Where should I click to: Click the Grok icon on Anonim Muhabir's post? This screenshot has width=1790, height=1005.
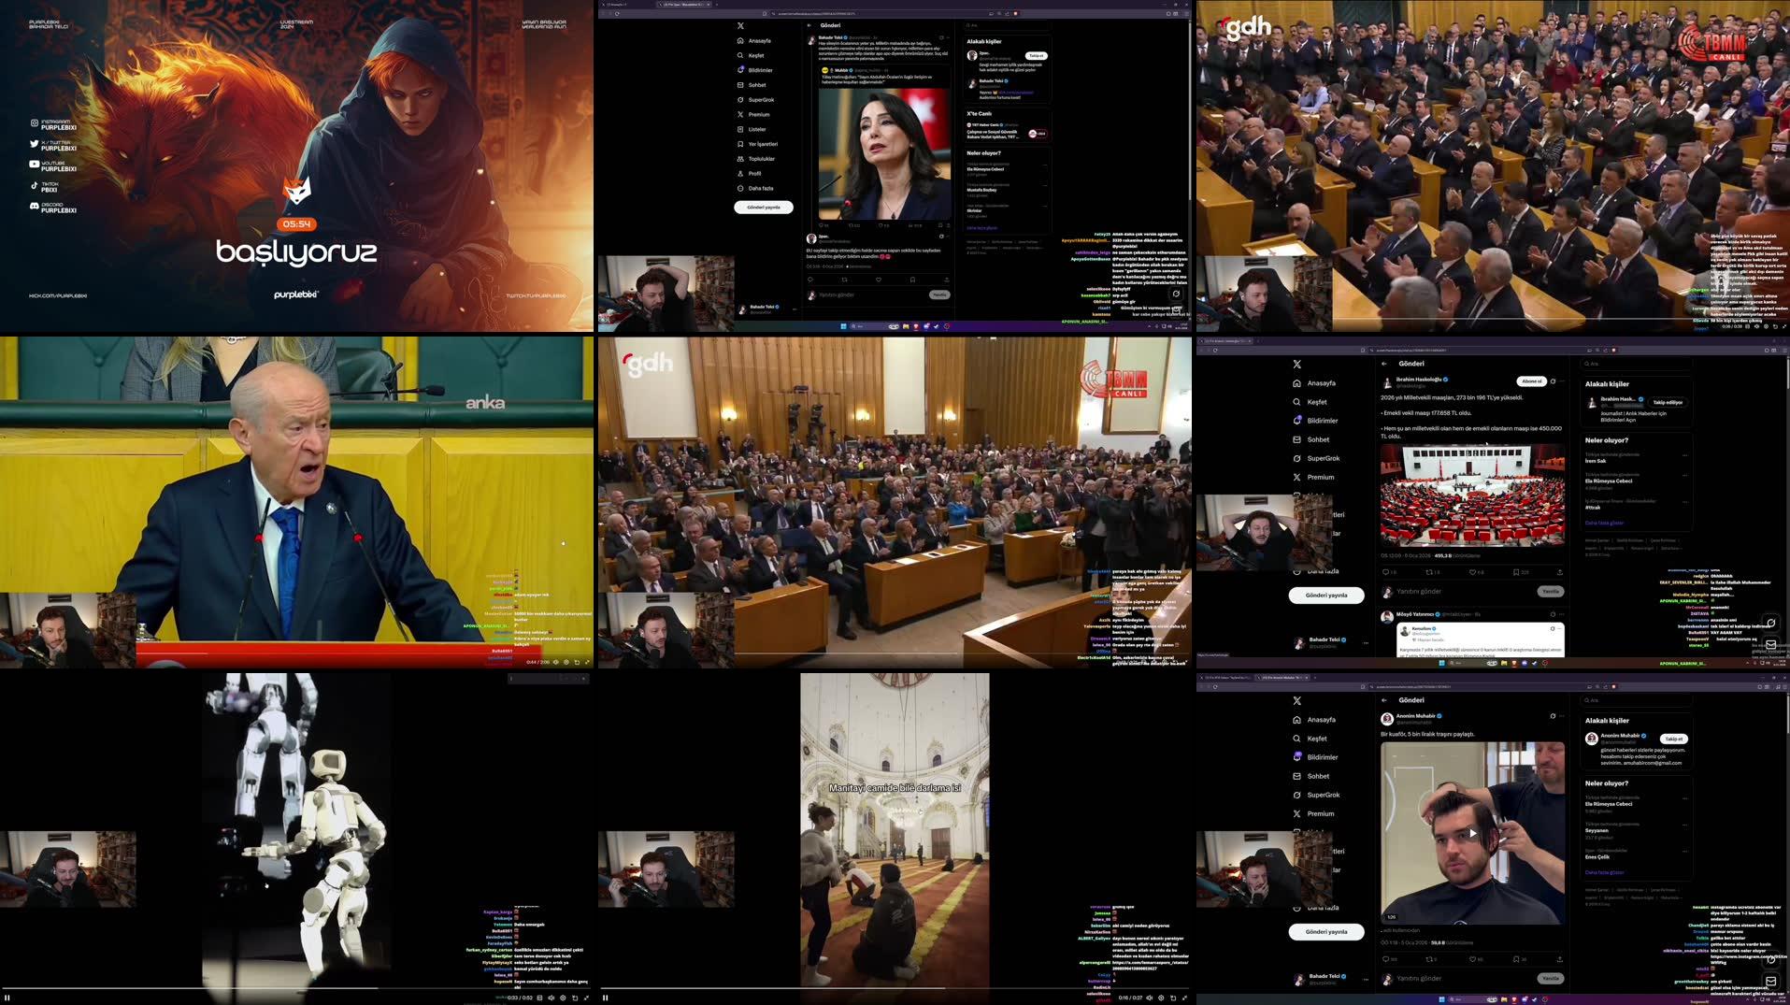[x=1553, y=716]
